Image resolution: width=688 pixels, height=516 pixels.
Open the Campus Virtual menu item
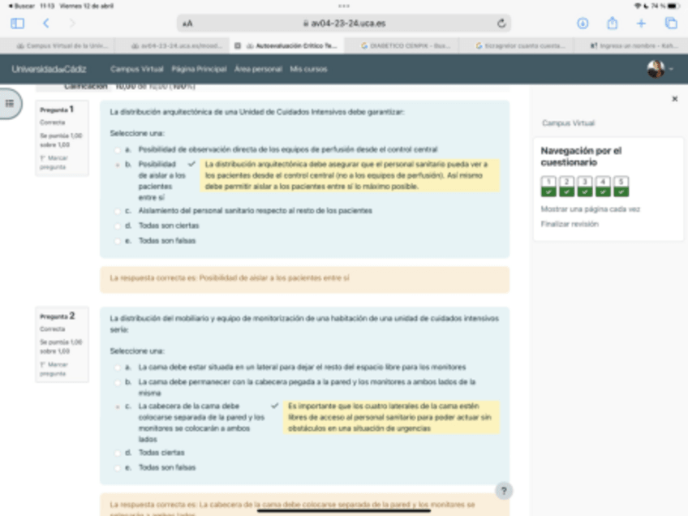tap(137, 69)
